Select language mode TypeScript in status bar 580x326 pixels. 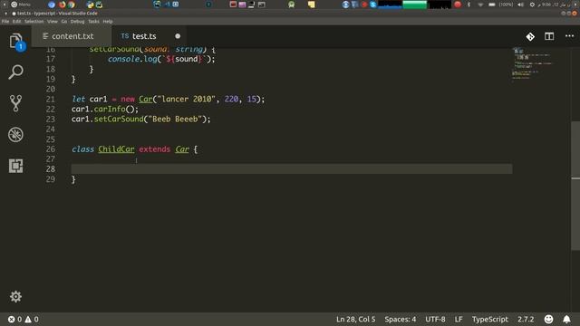point(489,319)
